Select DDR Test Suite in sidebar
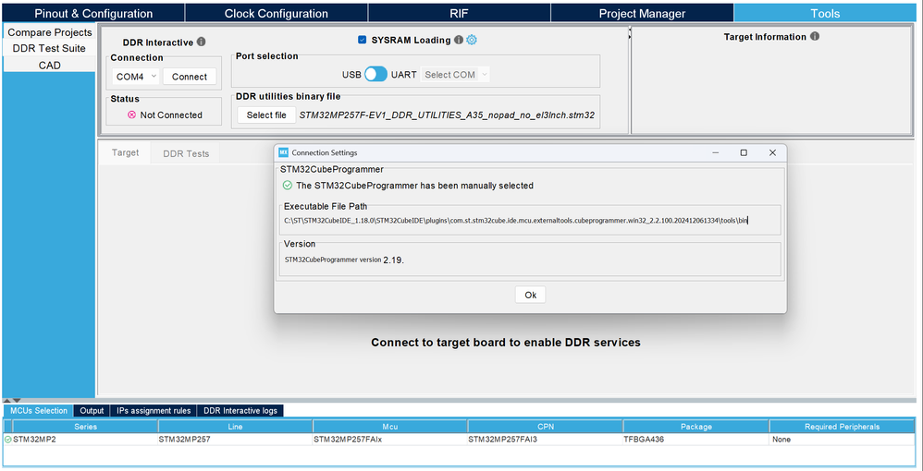The image size is (923, 471). pos(49,48)
